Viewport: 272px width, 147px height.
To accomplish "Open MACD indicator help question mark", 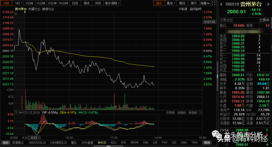I will click(x=16, y=113).
